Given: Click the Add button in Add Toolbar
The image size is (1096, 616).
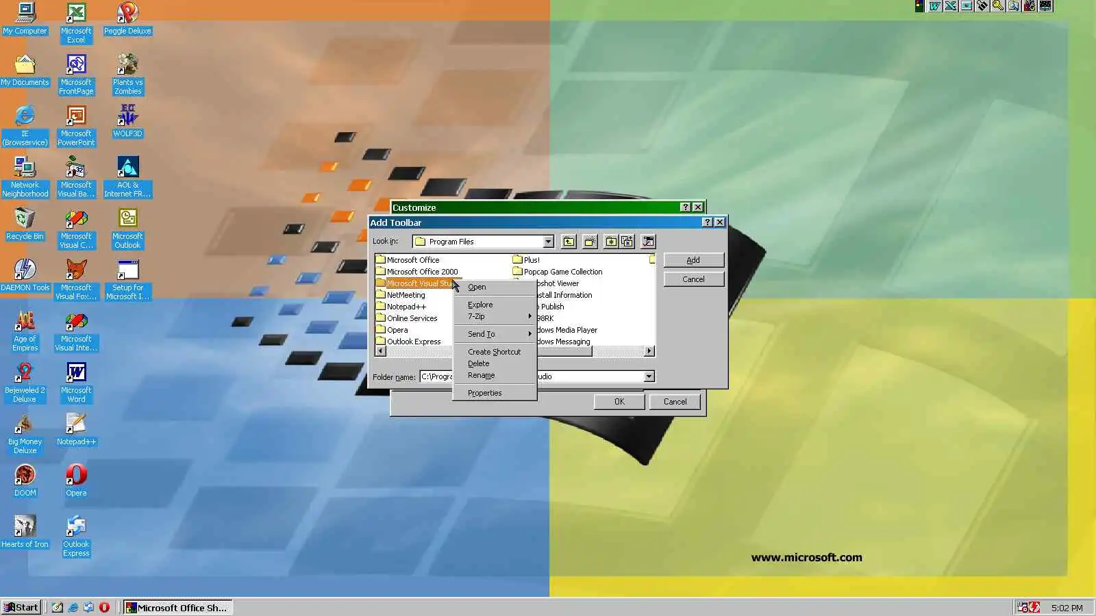Looking at the screenshot, I should tap(693, 260).
